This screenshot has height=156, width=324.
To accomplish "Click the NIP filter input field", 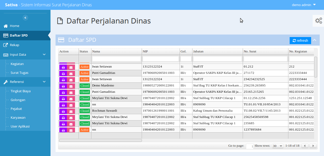I will tap(161, 59).
